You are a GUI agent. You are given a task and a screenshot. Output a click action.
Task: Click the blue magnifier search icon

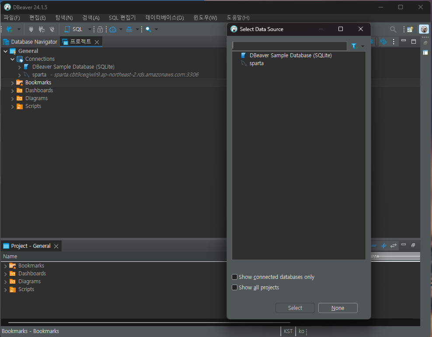(x=148, y=29)
